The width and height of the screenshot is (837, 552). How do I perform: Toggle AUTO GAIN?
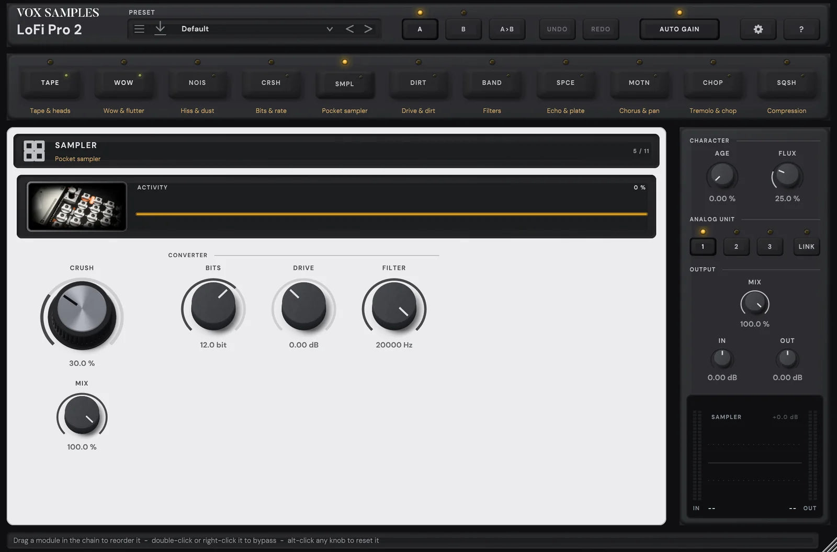coord(680,29)
